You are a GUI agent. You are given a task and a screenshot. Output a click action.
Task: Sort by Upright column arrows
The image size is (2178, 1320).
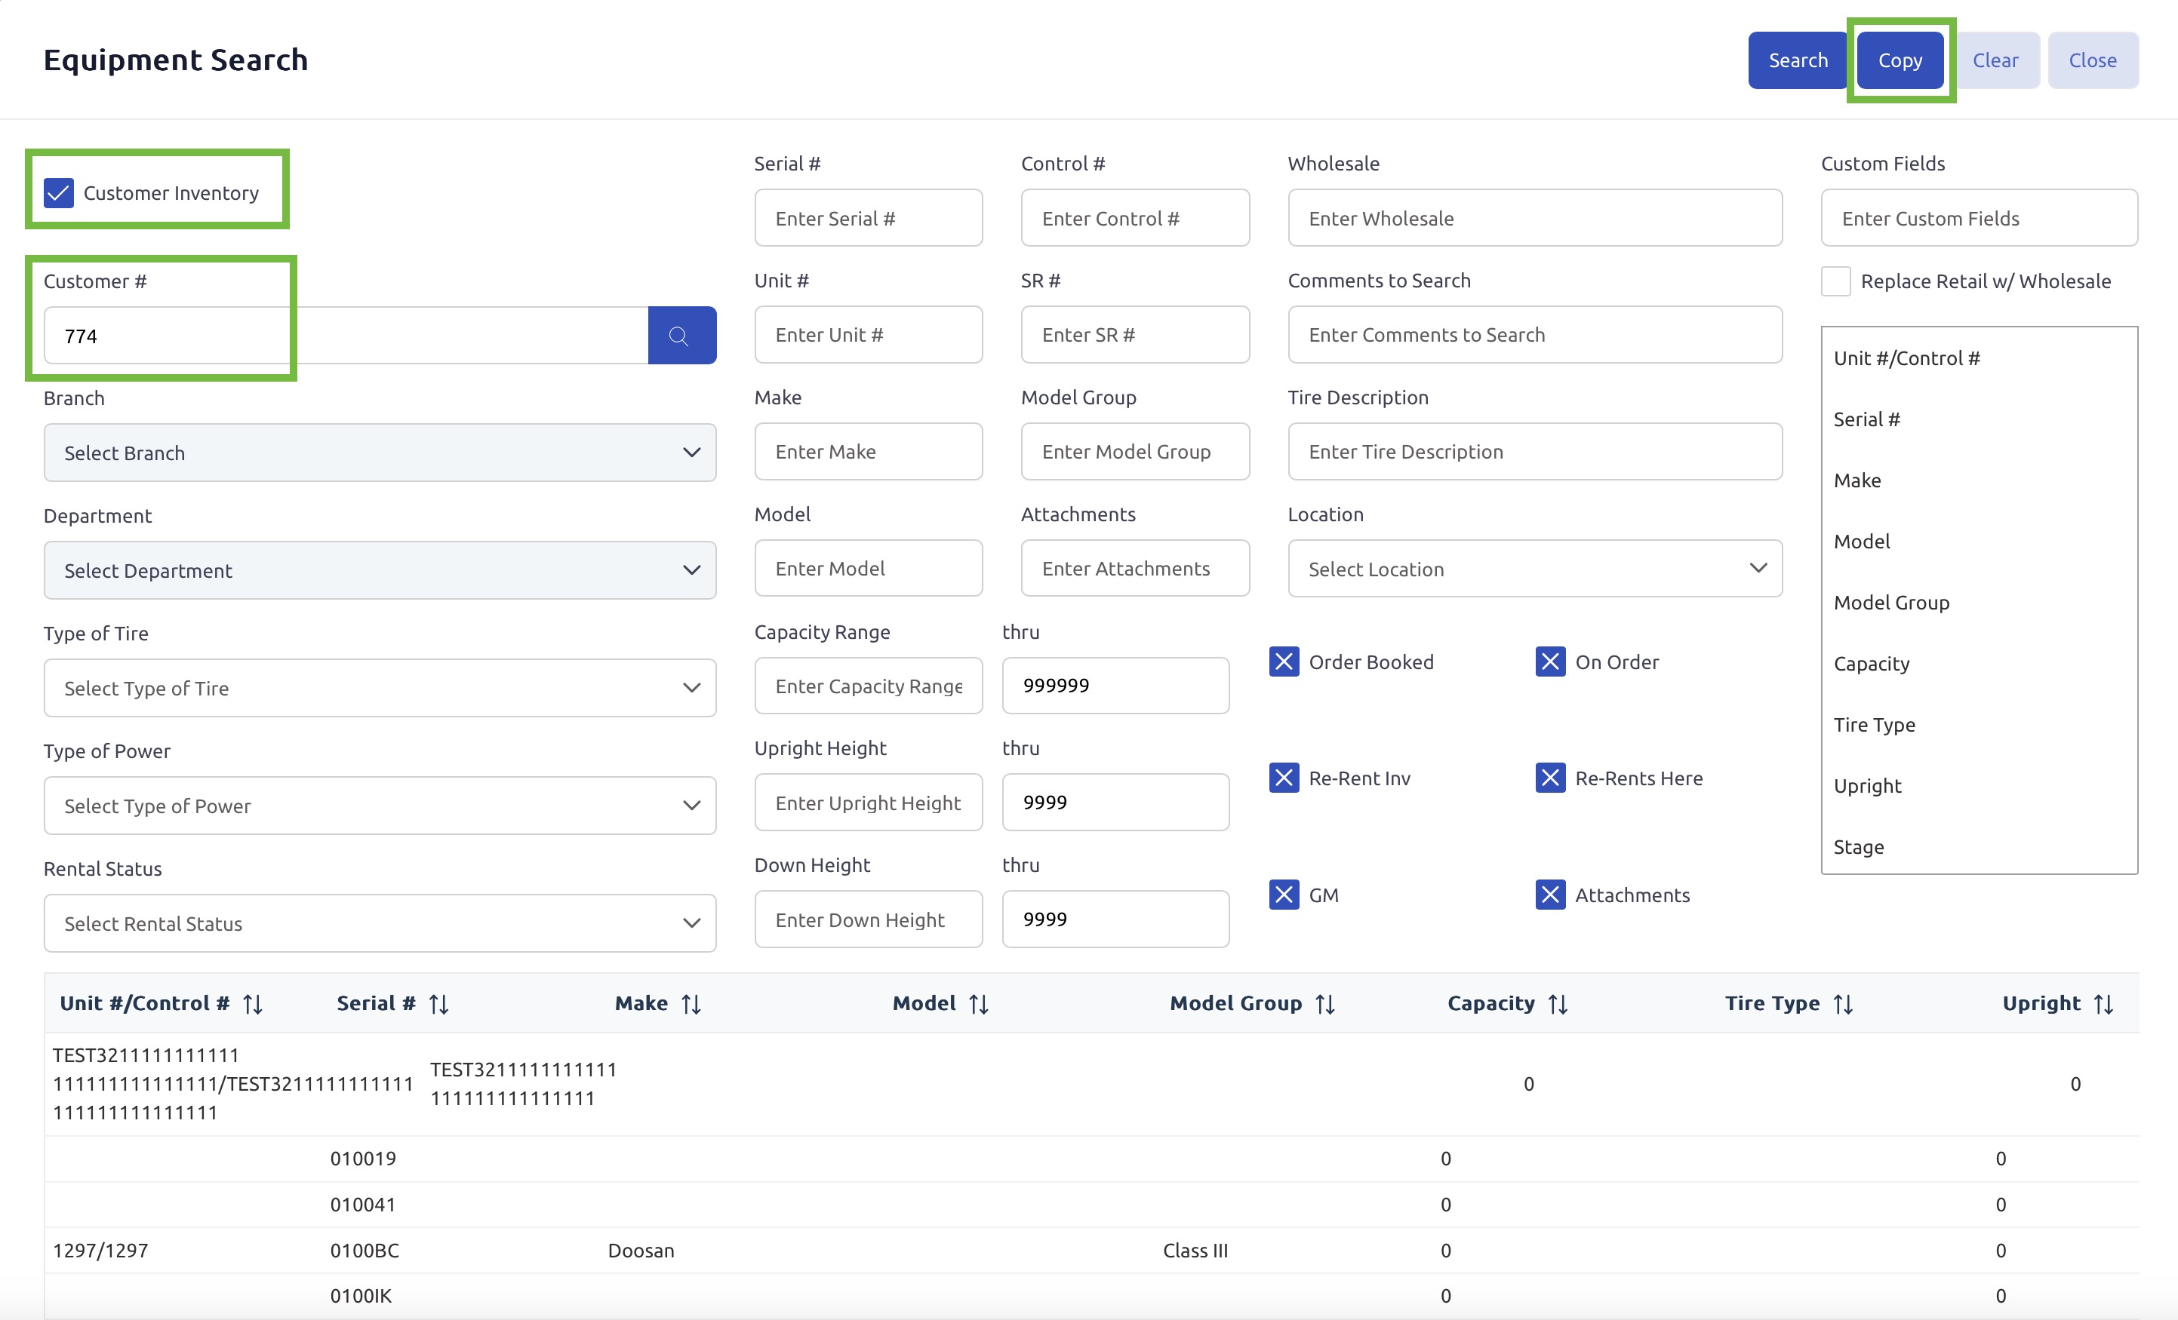tap(2104, 1004)
